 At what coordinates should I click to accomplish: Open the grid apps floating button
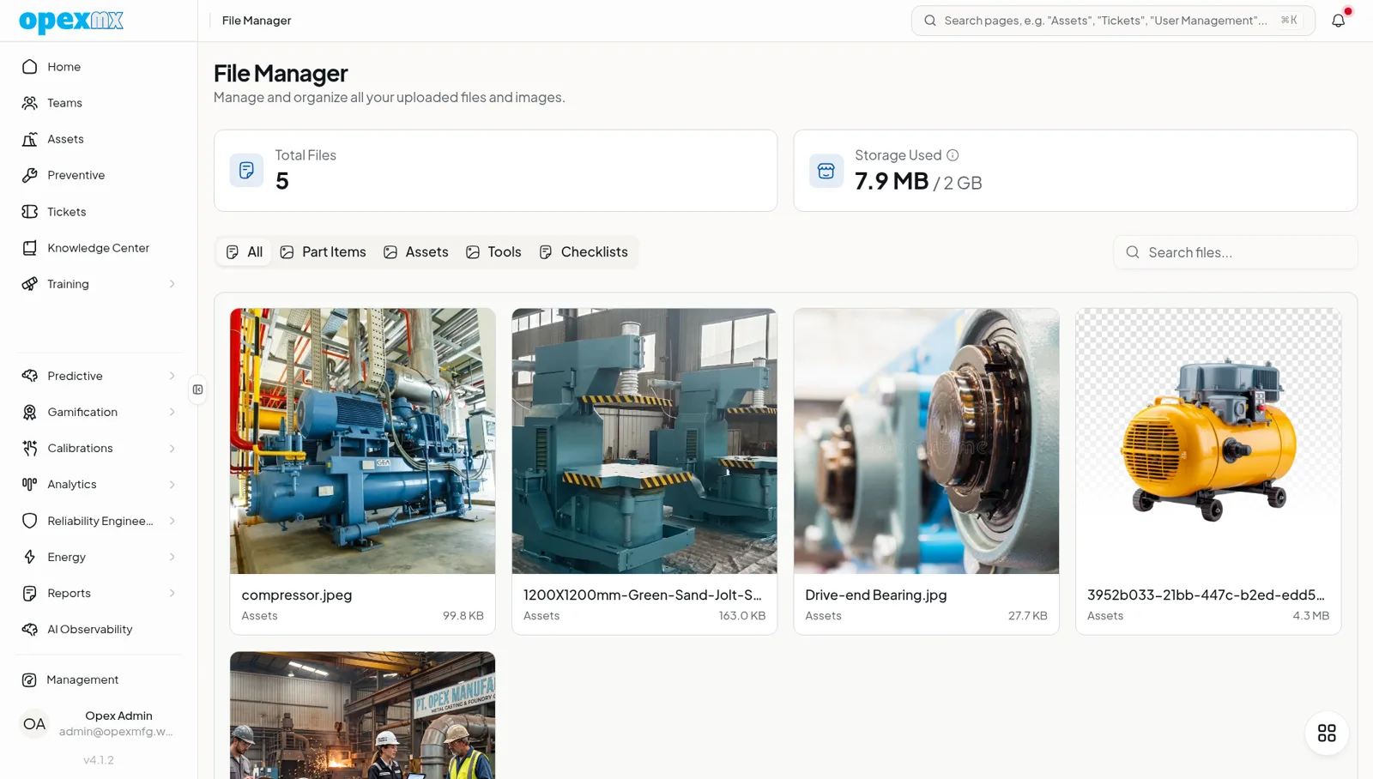pos(1327,733)
